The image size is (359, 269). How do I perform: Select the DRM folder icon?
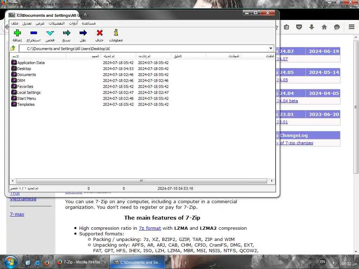pyautogui.click(x=14, y=80)
